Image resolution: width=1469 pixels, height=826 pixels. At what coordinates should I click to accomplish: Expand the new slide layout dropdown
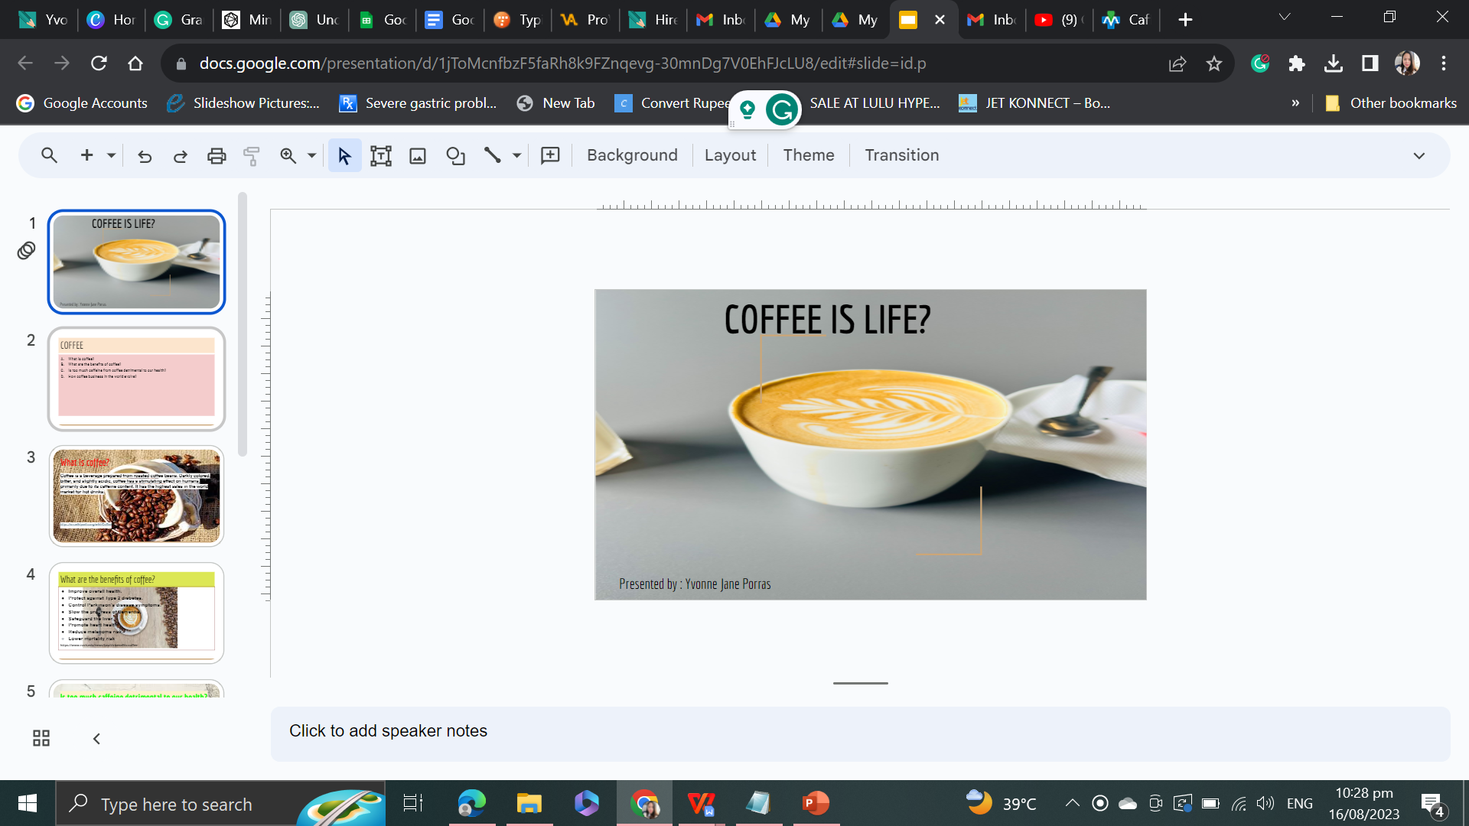(112, 156)
